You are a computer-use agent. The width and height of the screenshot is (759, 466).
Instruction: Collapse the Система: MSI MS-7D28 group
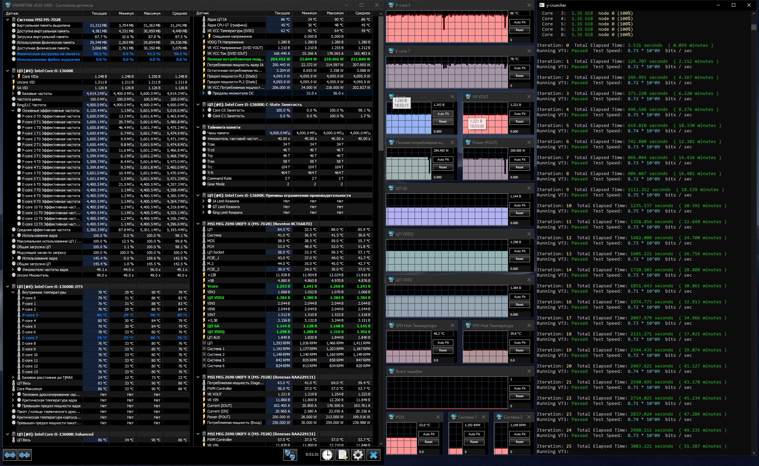point(8,20)
